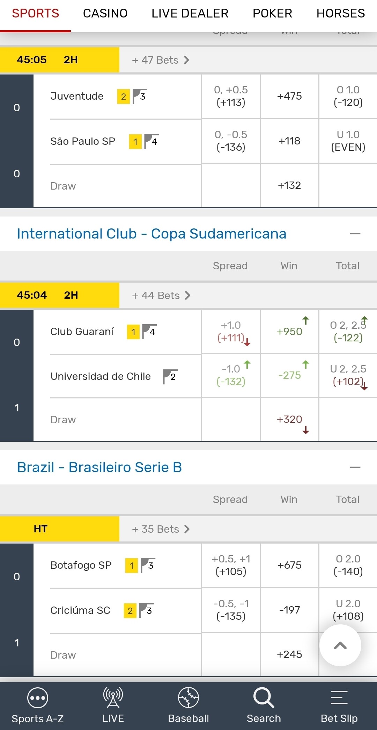Open Sports A-Z menu icon
This screenshot has height=730, width=377.
tap(37, 699)
